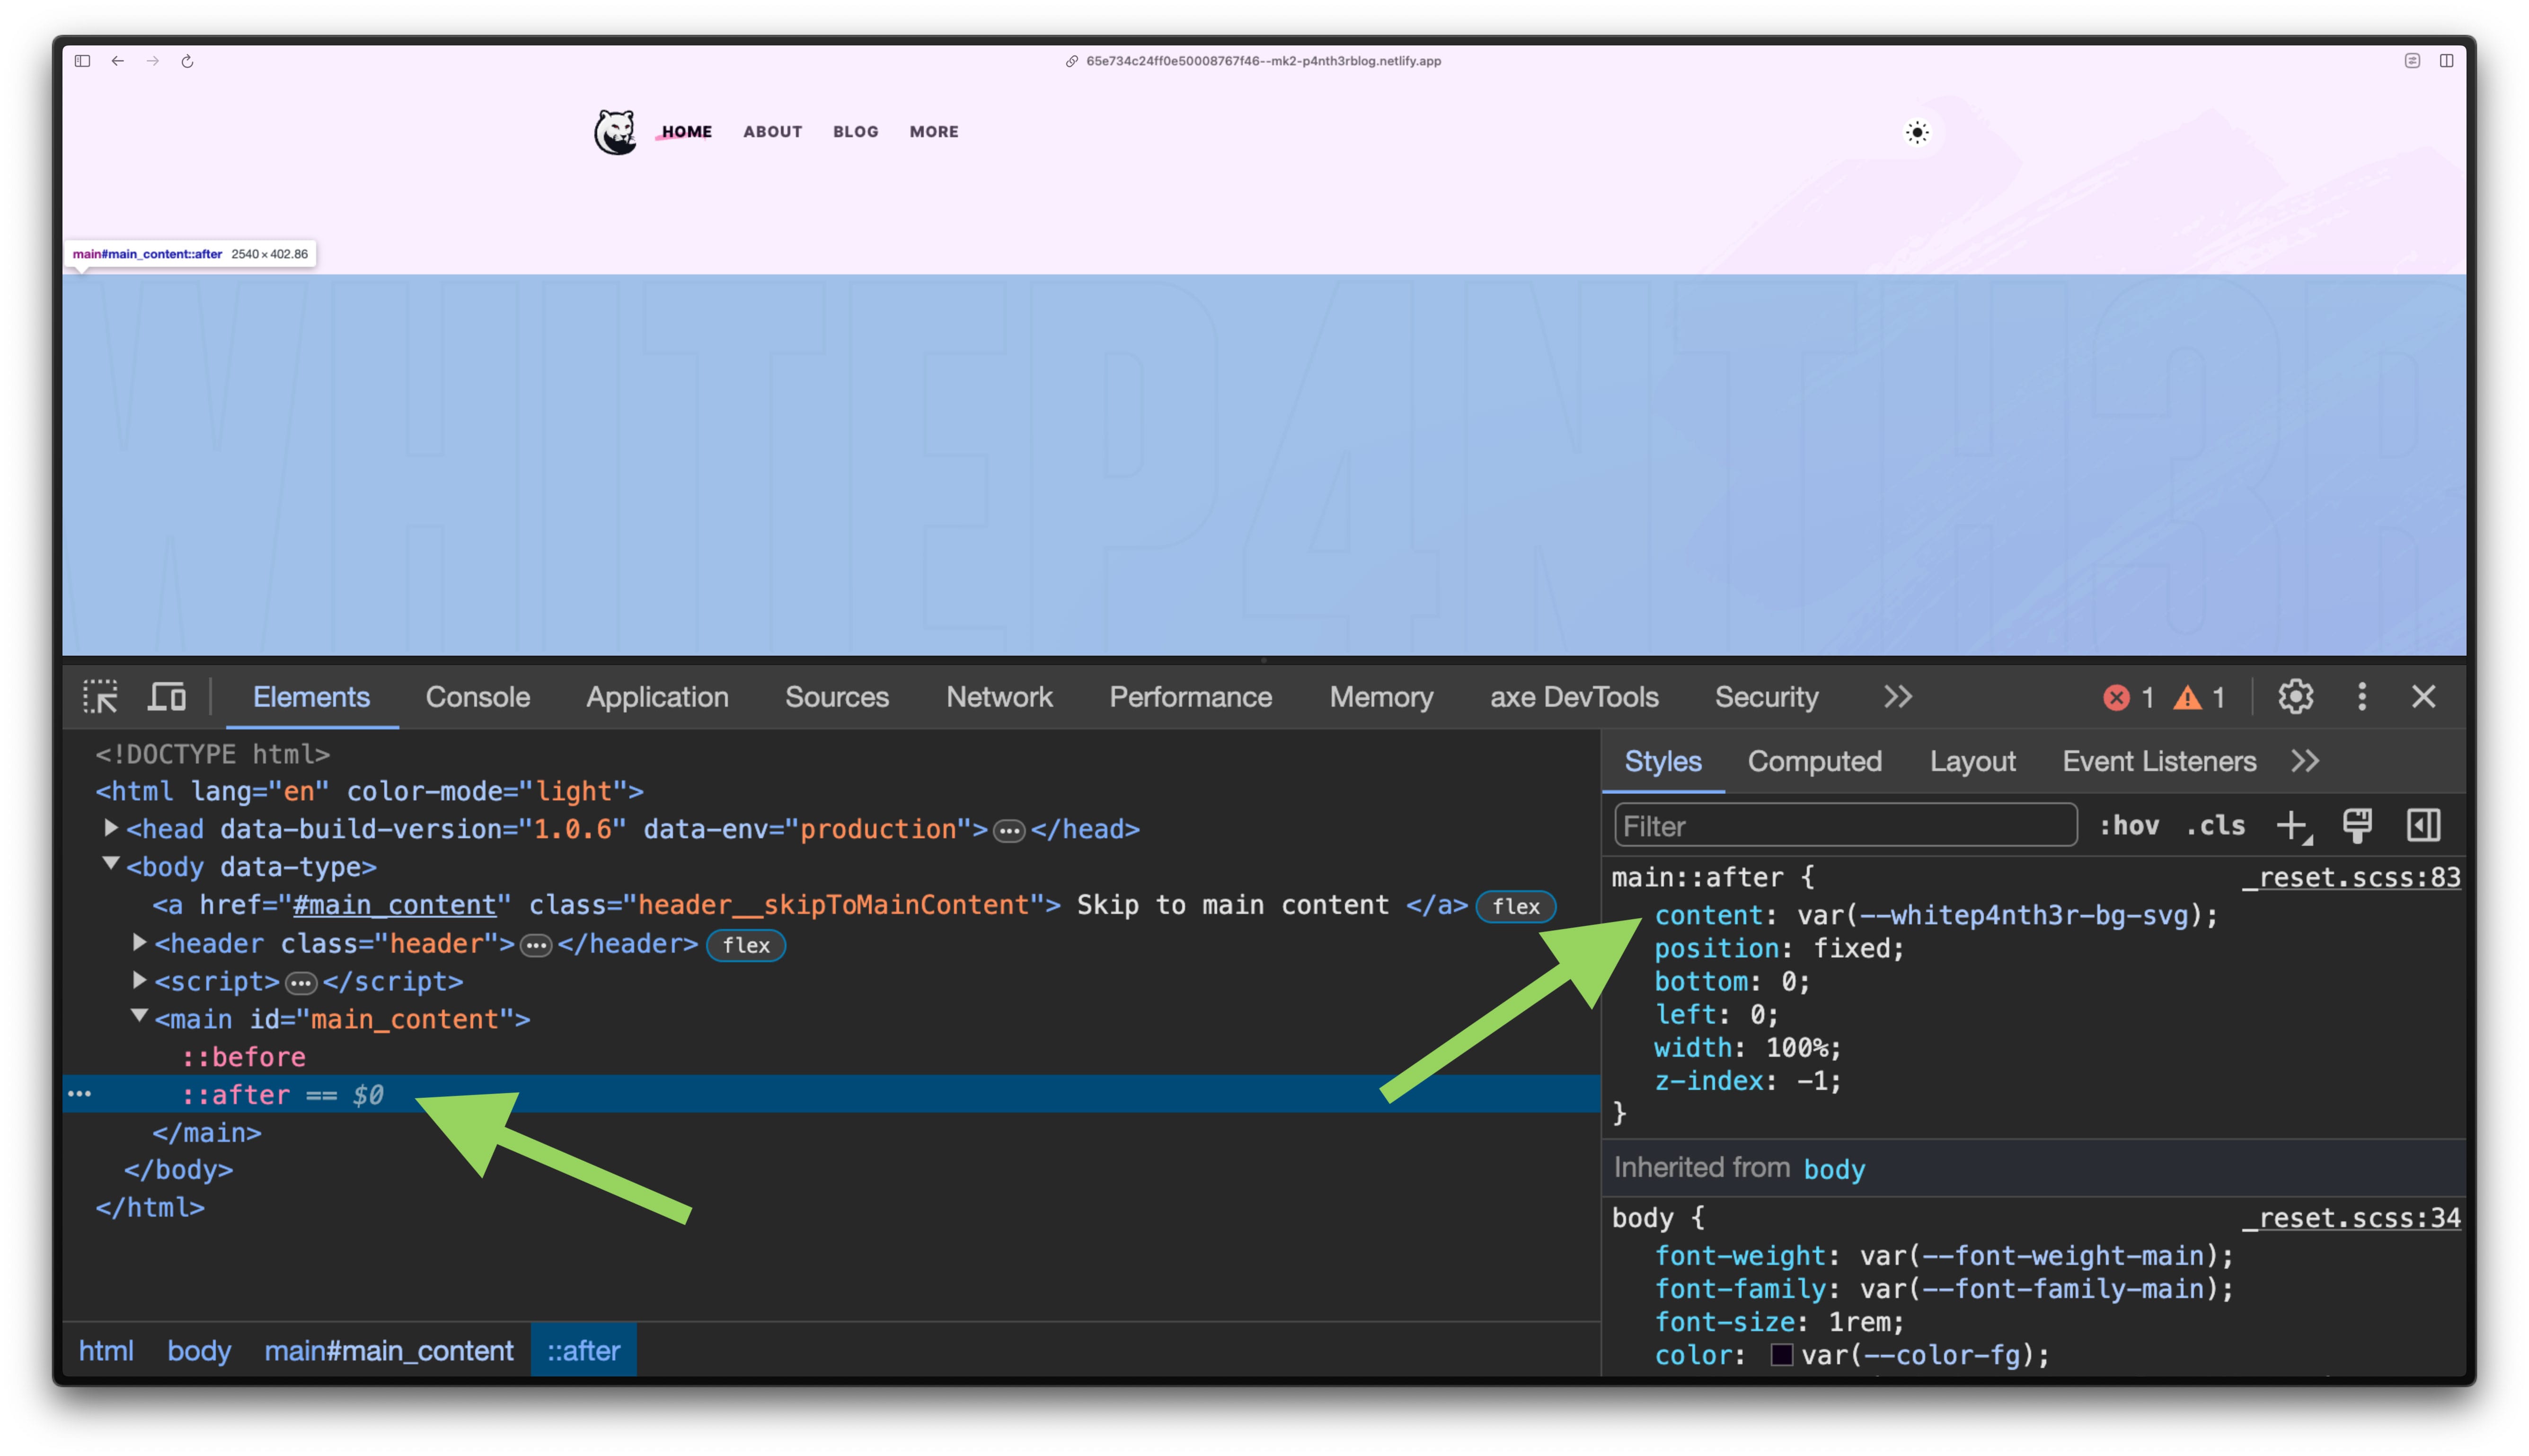Open the MORE nav menu
Viewport: 2529px width, 1456px height.
(933, 131)
